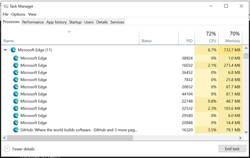250x158 pixels.
Task: Select the Microsoft Edge (11) group name
Action: 35,50
